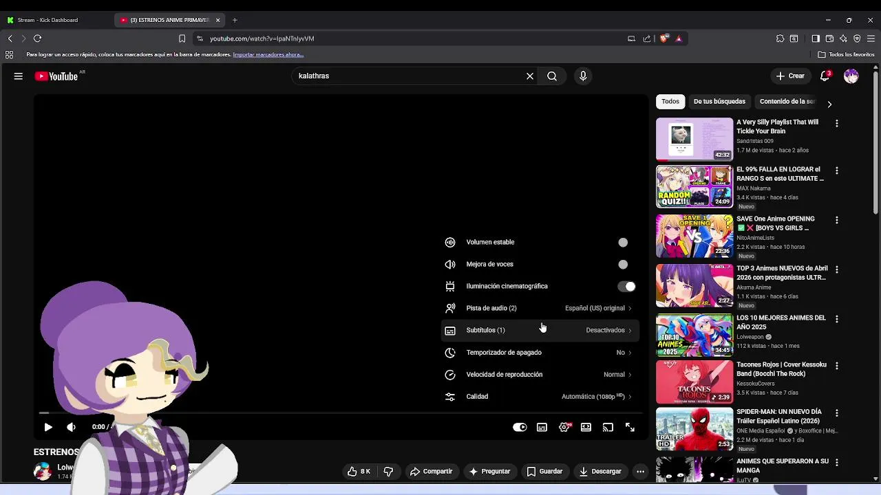Image resolution: width=881 pixels, height=495 pixels.
Task: Play the video
Action: (48, 427)
